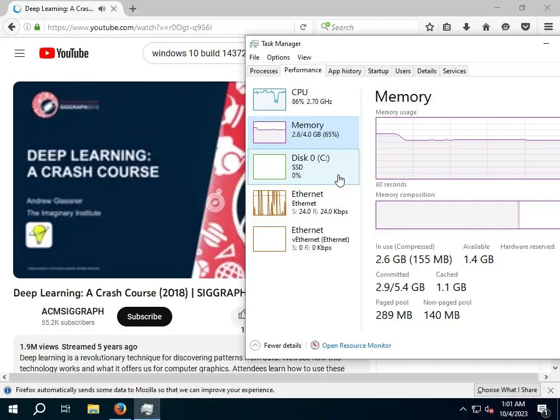Viewport: 560px width, 420px height.
Task: Open taskbar search magnifier
Action: 39,409
